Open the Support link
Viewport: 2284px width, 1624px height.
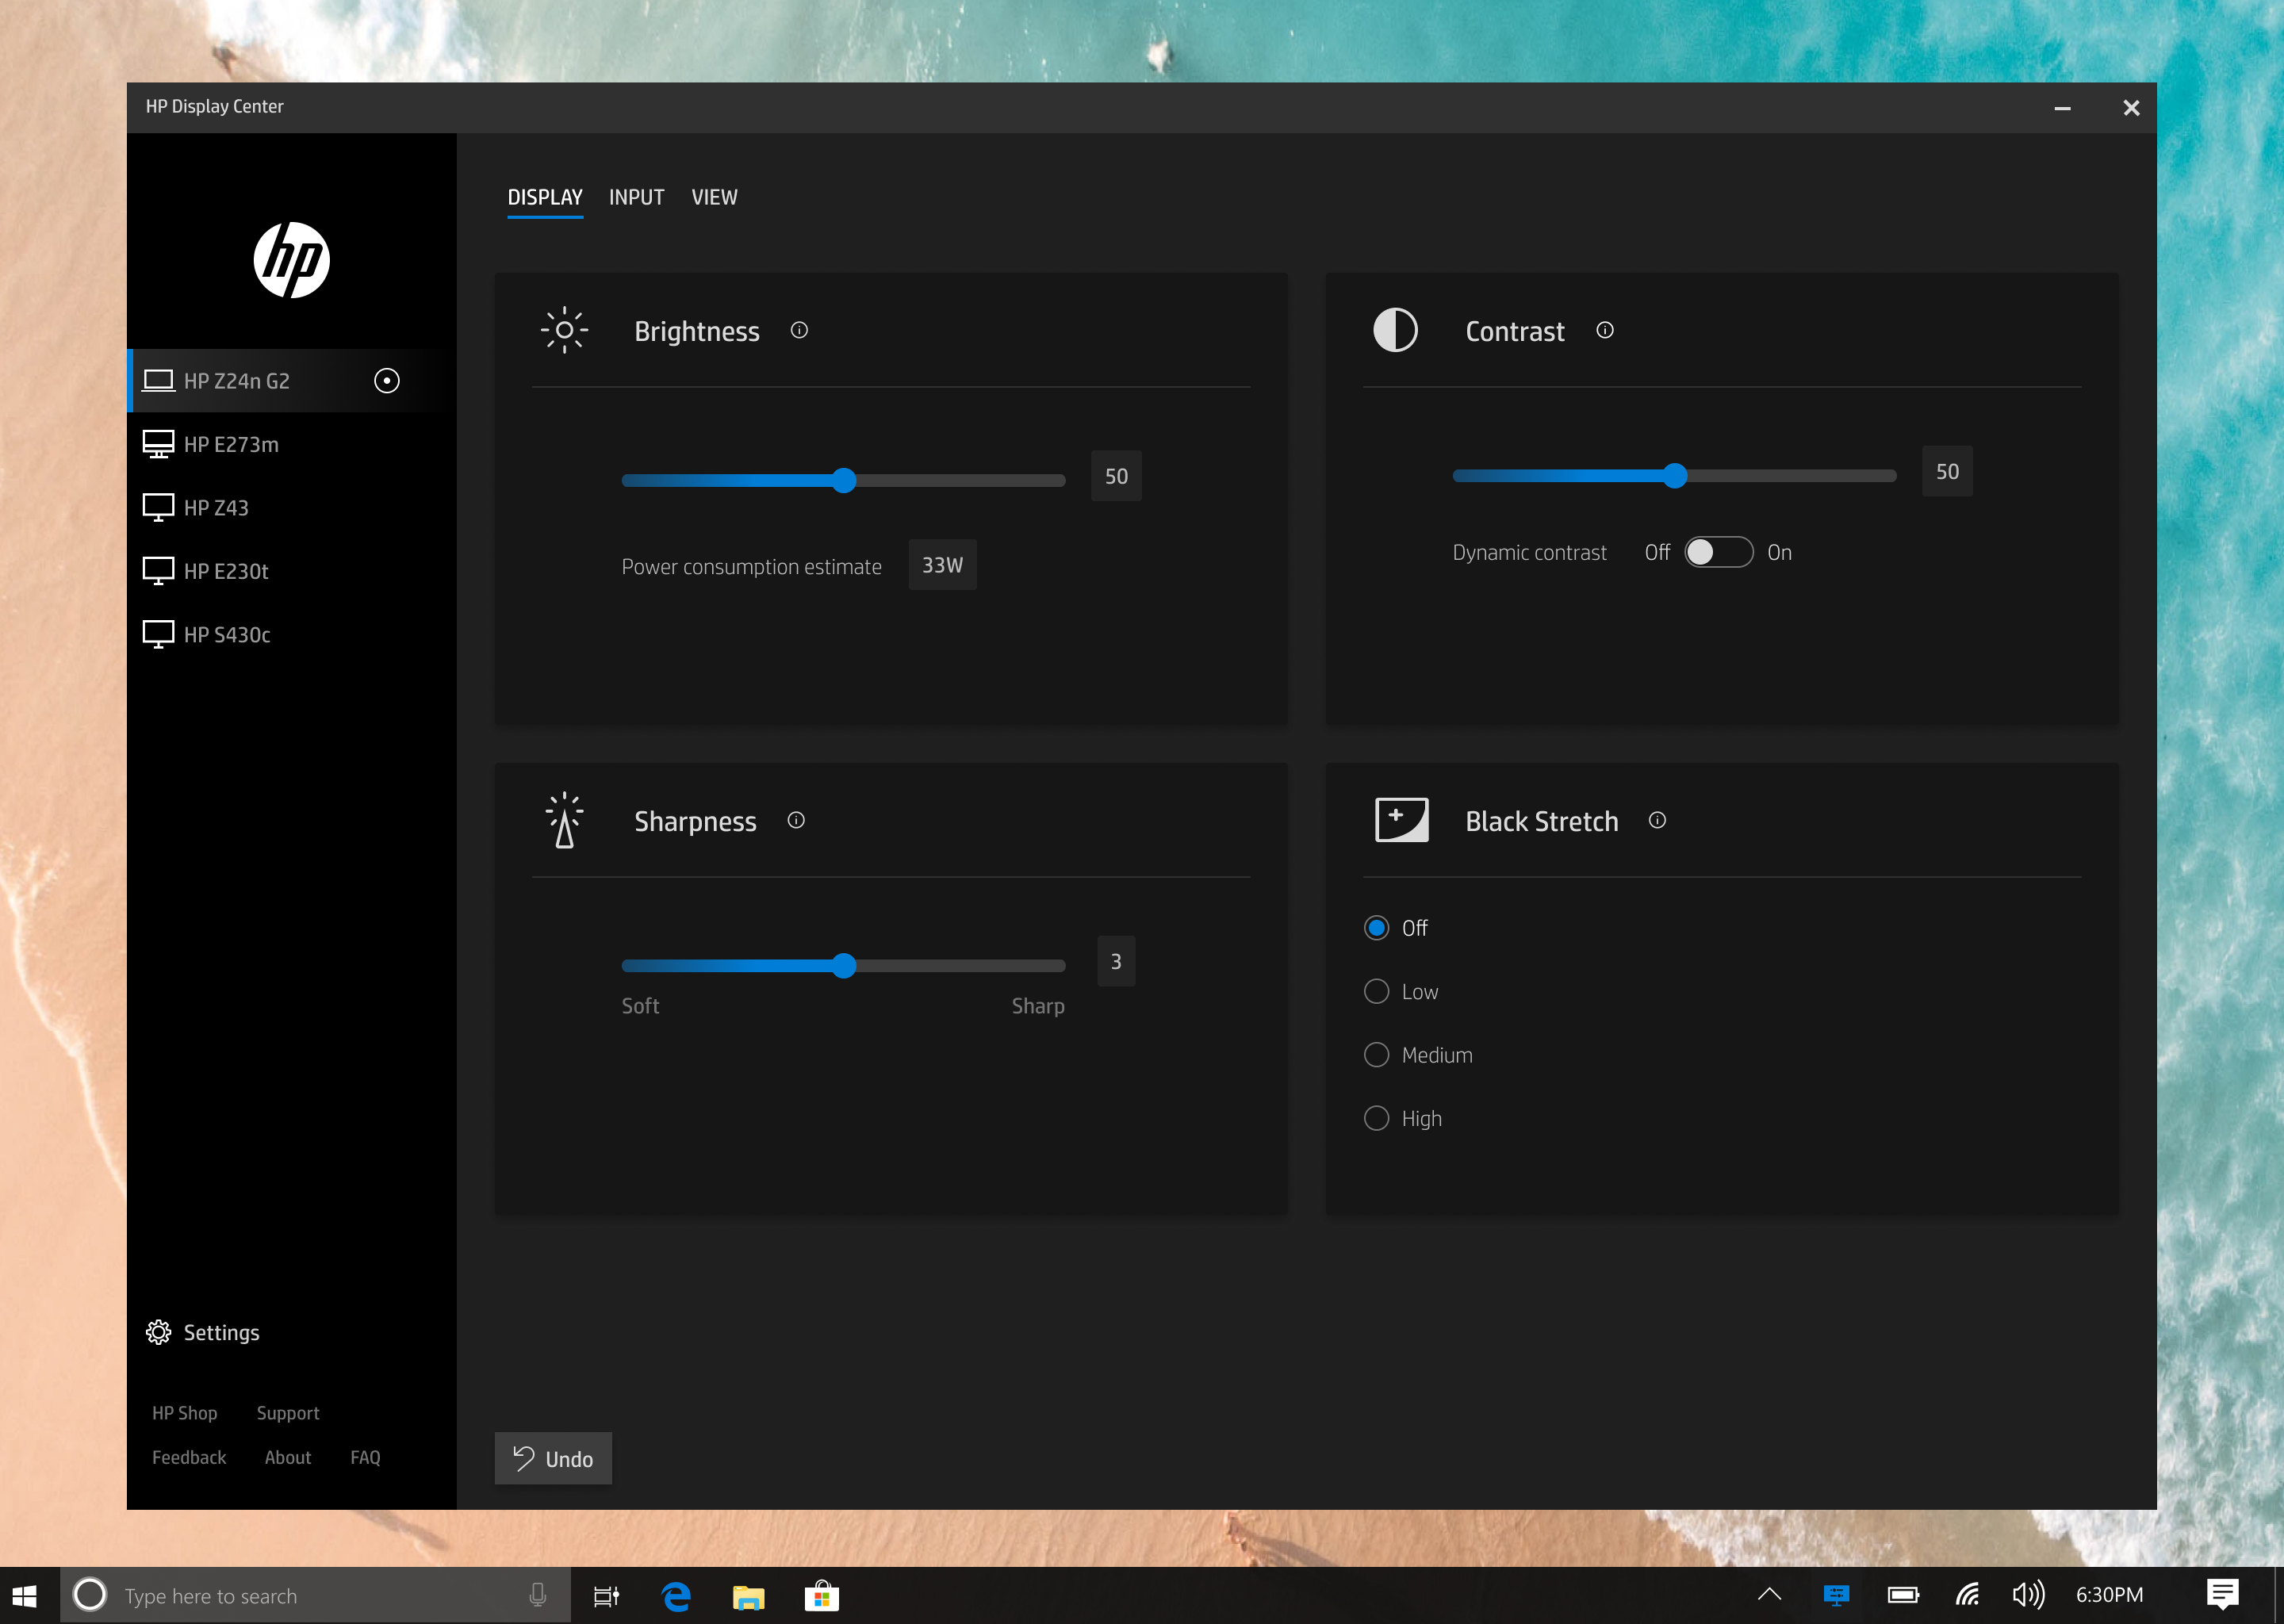tap(288, 1413)
